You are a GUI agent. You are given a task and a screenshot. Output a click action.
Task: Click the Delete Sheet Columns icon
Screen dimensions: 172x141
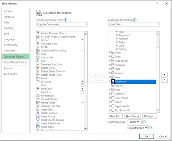coord(38,71)
